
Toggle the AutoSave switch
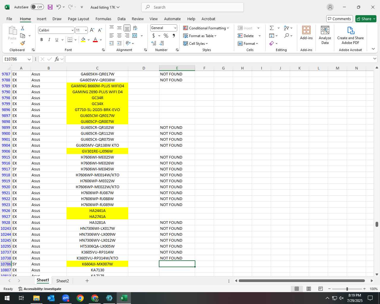pyautogui.click(x=37, y=7)
